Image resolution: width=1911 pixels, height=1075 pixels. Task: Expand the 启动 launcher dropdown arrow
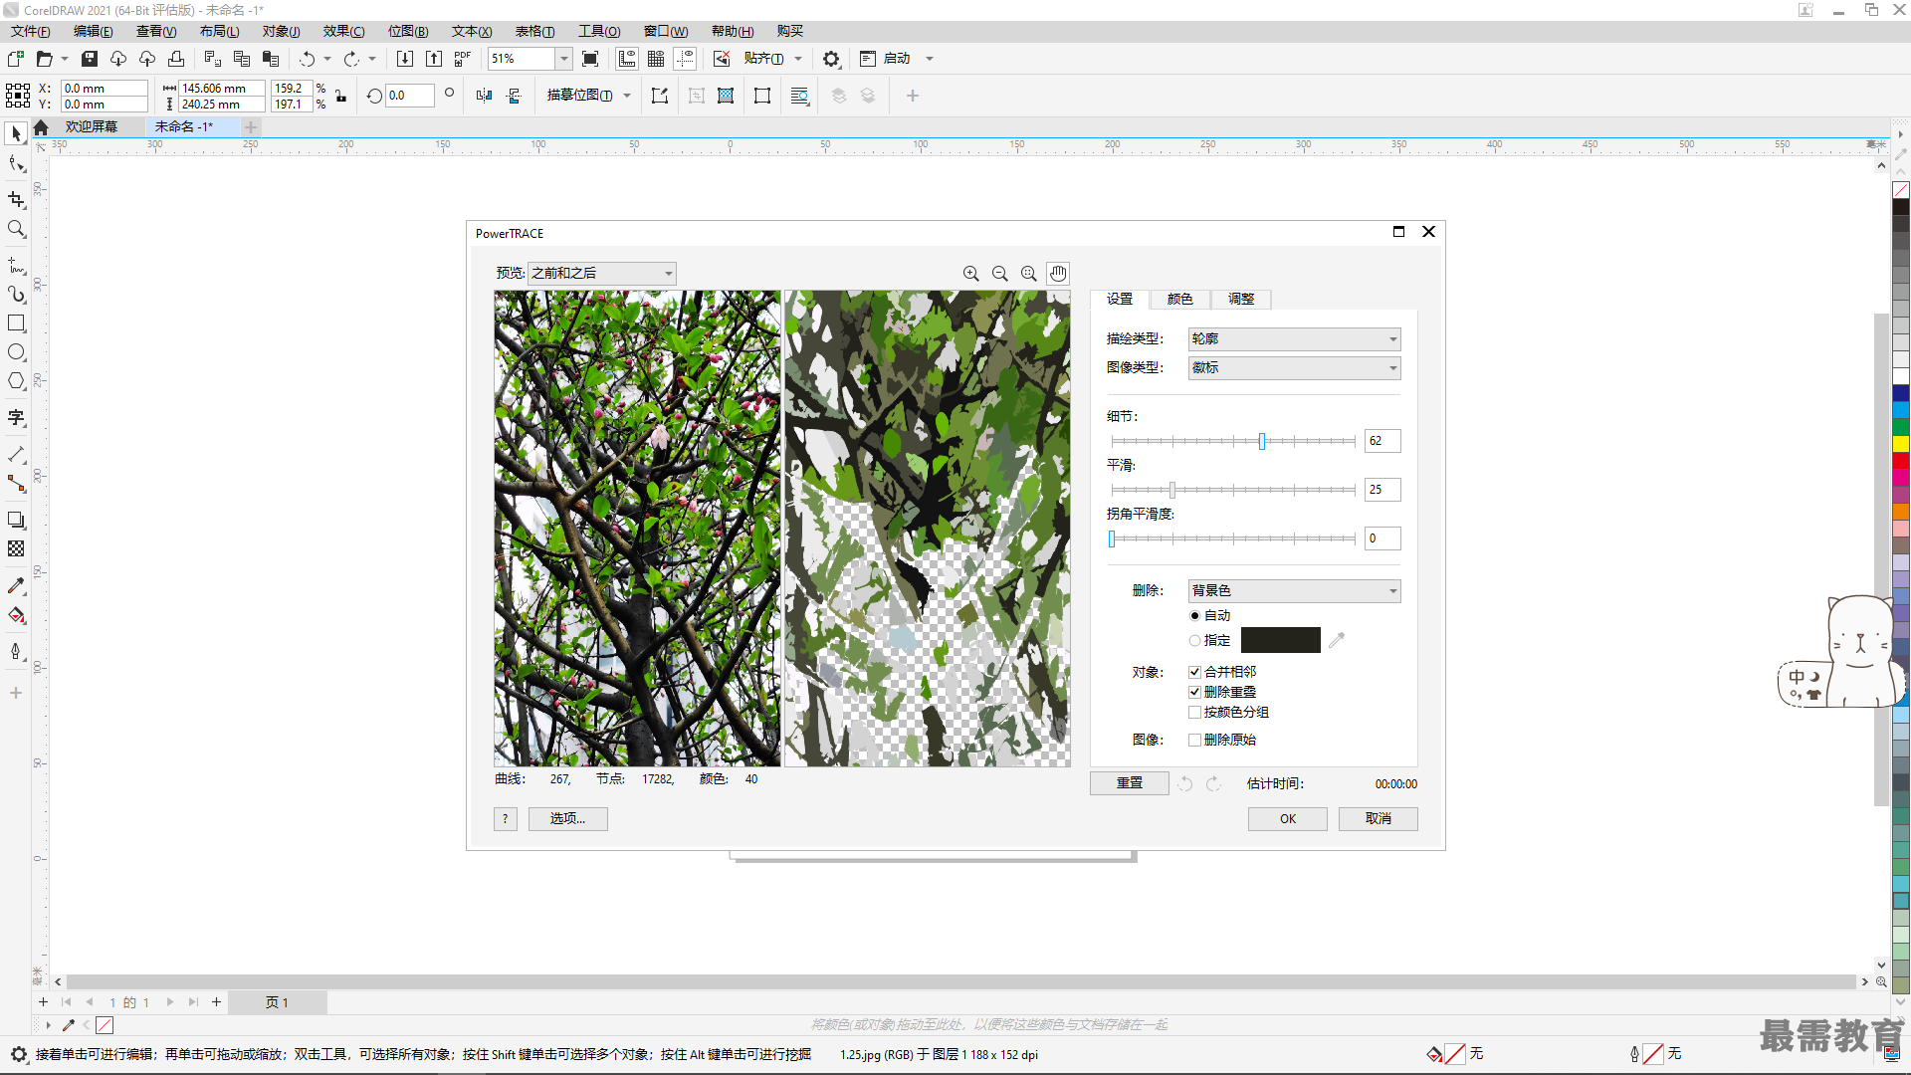click(x=930, y=59)
